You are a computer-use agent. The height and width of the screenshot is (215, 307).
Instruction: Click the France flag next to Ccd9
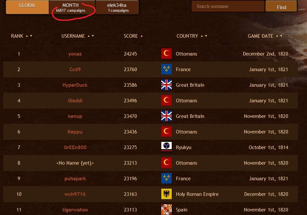[167, 69]
